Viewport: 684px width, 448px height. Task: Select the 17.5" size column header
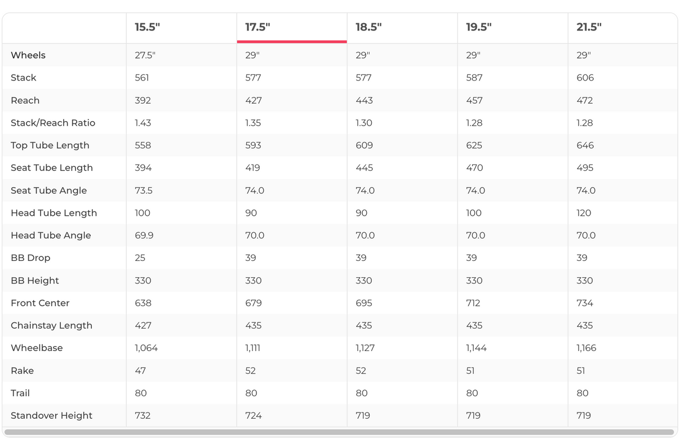[x=257, y=28]
